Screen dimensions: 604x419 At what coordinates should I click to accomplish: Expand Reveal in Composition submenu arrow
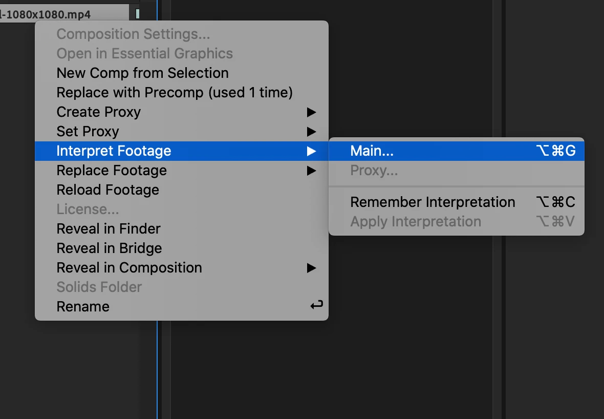[311, 268]
